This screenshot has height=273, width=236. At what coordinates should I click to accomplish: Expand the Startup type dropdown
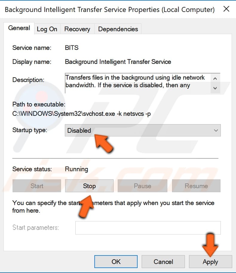(x=142, y=130)
